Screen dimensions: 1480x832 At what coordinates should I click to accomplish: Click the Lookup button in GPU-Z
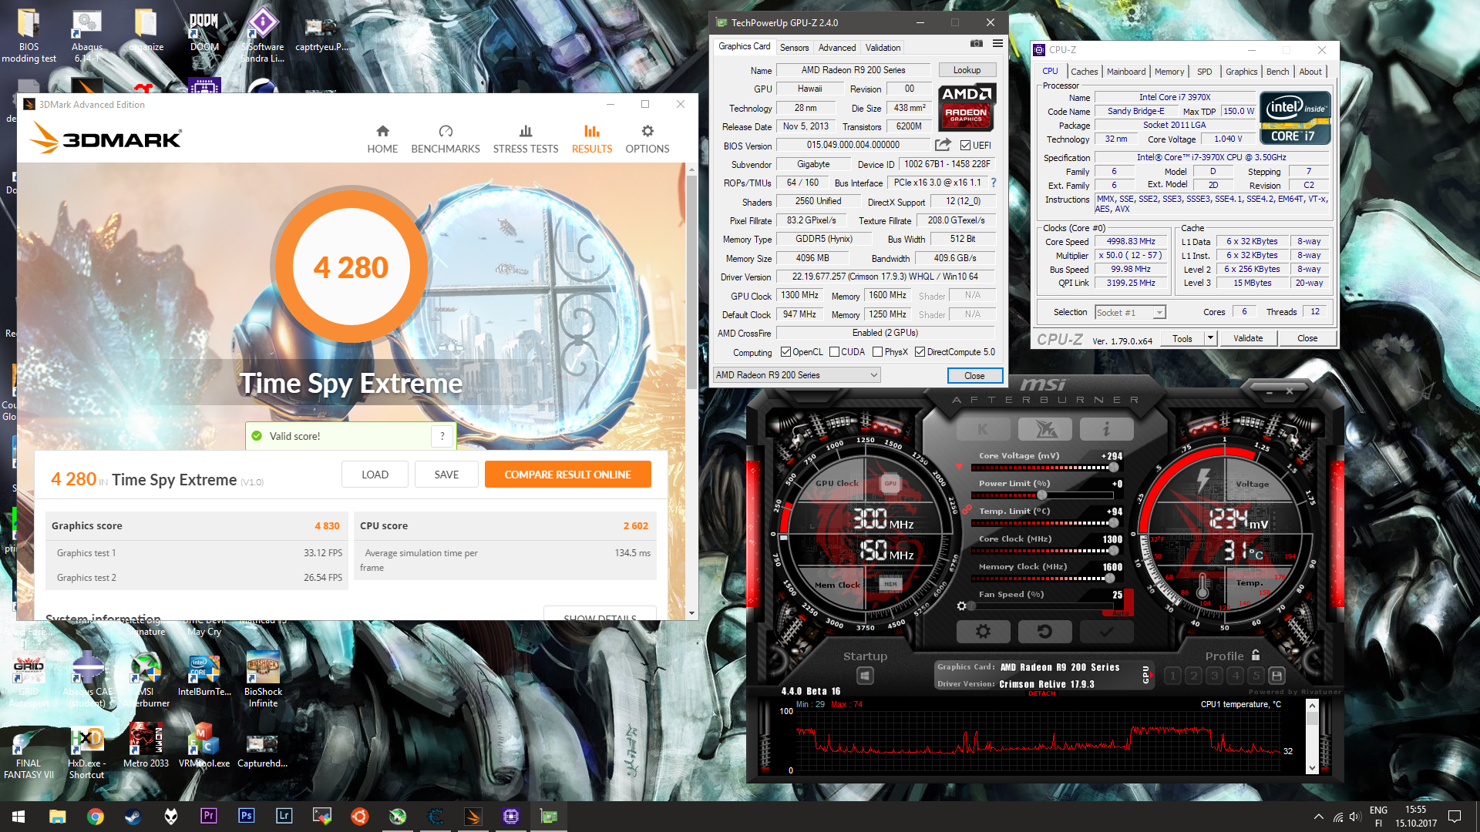click(x=967, y=70)
